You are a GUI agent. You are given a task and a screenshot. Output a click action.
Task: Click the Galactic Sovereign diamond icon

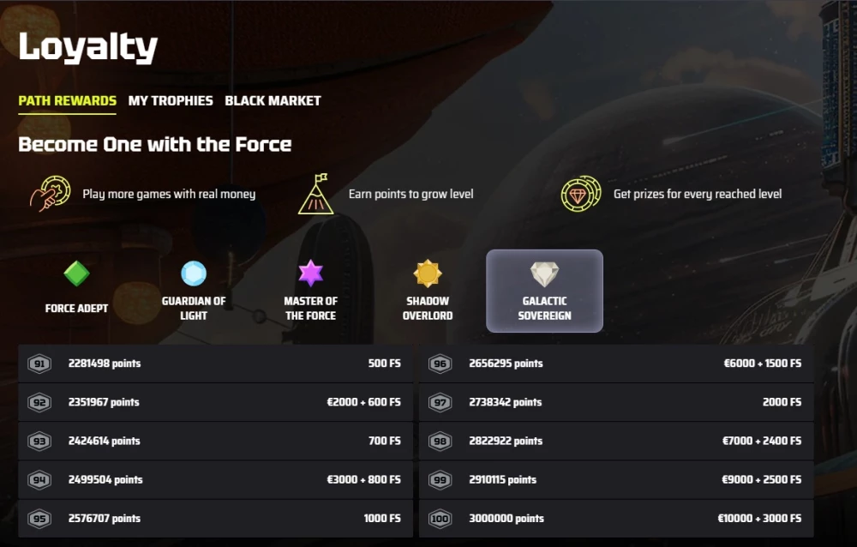coord(544,274)
